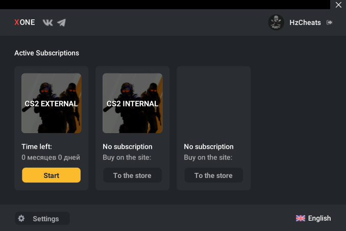The width and height of the screenshot is (346, 231).
Task: Go to the store for CS2 Internal
Action: pyautogui.click(x=132, y=175)
